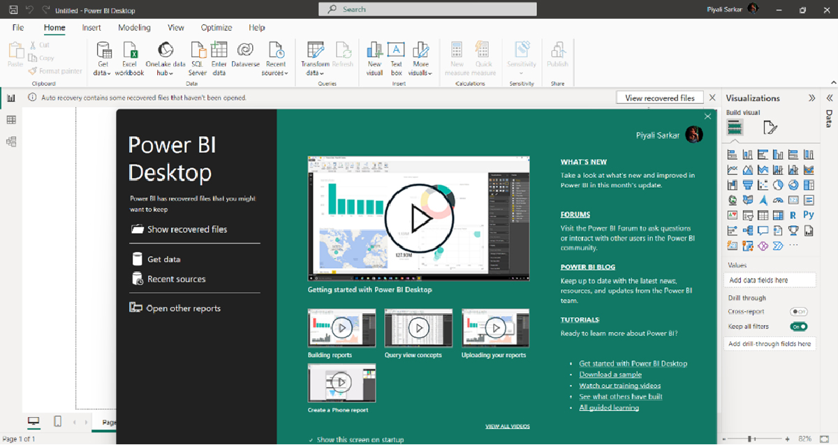Open the WHAT'S NEW link
The width and height of the screenshot is (838, 445).
pyautogui.click(x=584, y=162)
